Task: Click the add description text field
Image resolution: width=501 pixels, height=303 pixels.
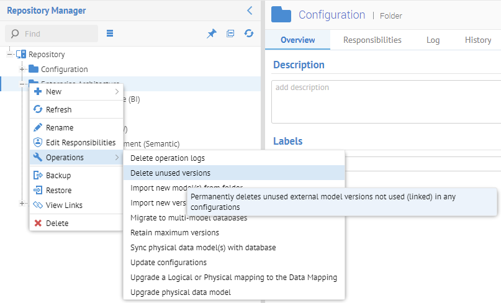Action: (385, 101)
